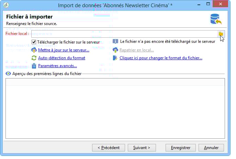Run Auto-détection du format
This screenshot has width=236, height=159.
(61, 58)
